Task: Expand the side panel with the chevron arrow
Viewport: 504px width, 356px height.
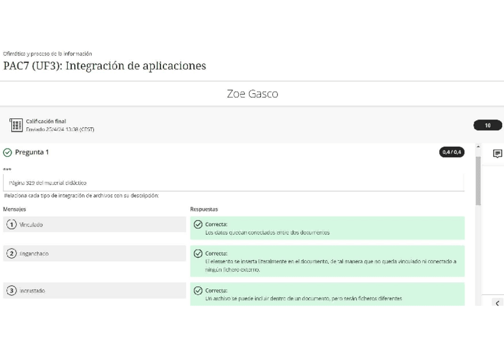Action: point(497,303)
